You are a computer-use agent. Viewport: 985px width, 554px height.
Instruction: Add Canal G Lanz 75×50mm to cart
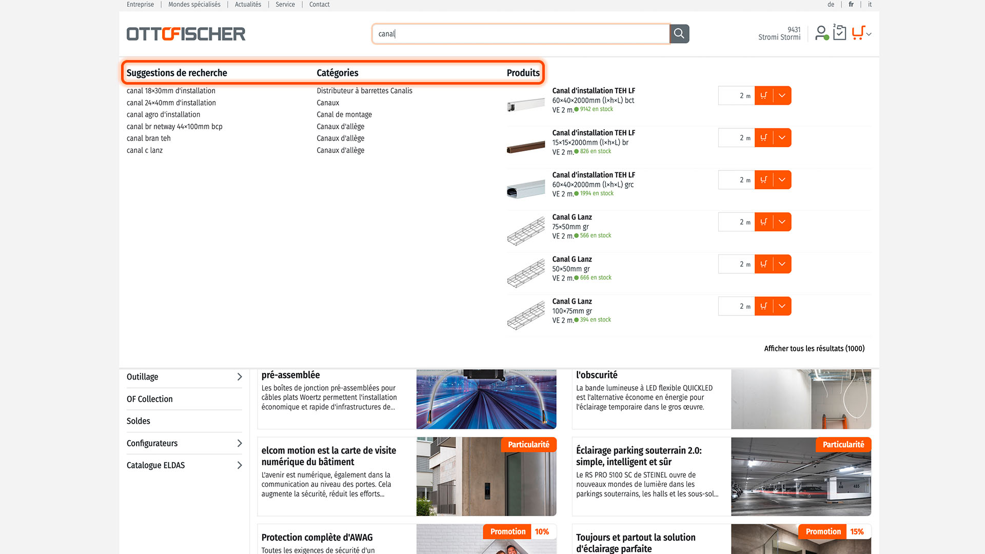tap(764, 222)
